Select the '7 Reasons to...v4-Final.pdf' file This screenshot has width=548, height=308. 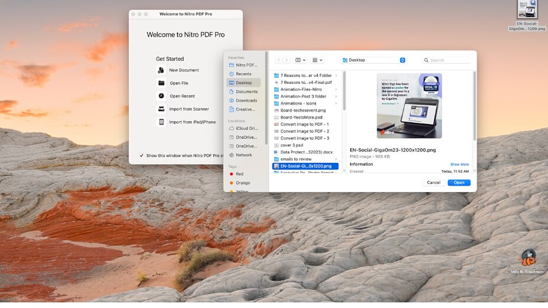(x=305, y=83)
